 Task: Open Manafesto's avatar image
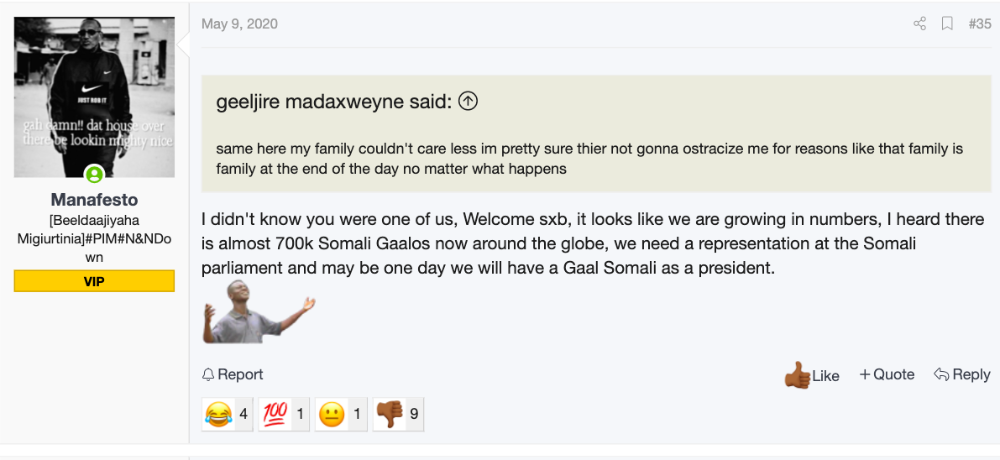pyautogui.click(x=94, y=97)
